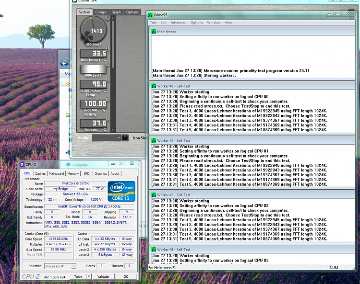Click the Main thread title bar

pos(252,32)
